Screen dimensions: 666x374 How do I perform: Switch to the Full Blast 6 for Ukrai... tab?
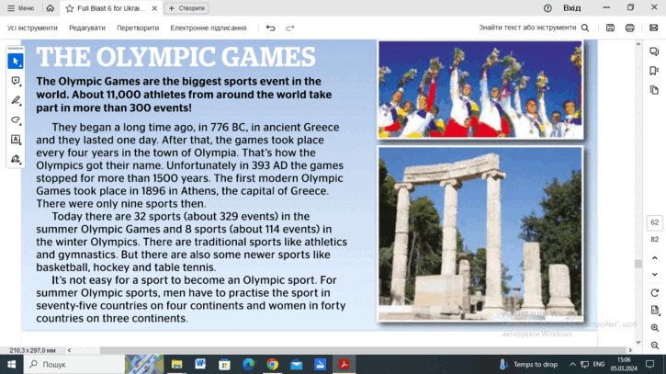click(x=111, y=8)
